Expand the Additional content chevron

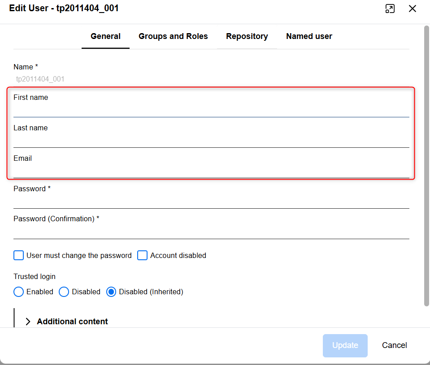28,322
